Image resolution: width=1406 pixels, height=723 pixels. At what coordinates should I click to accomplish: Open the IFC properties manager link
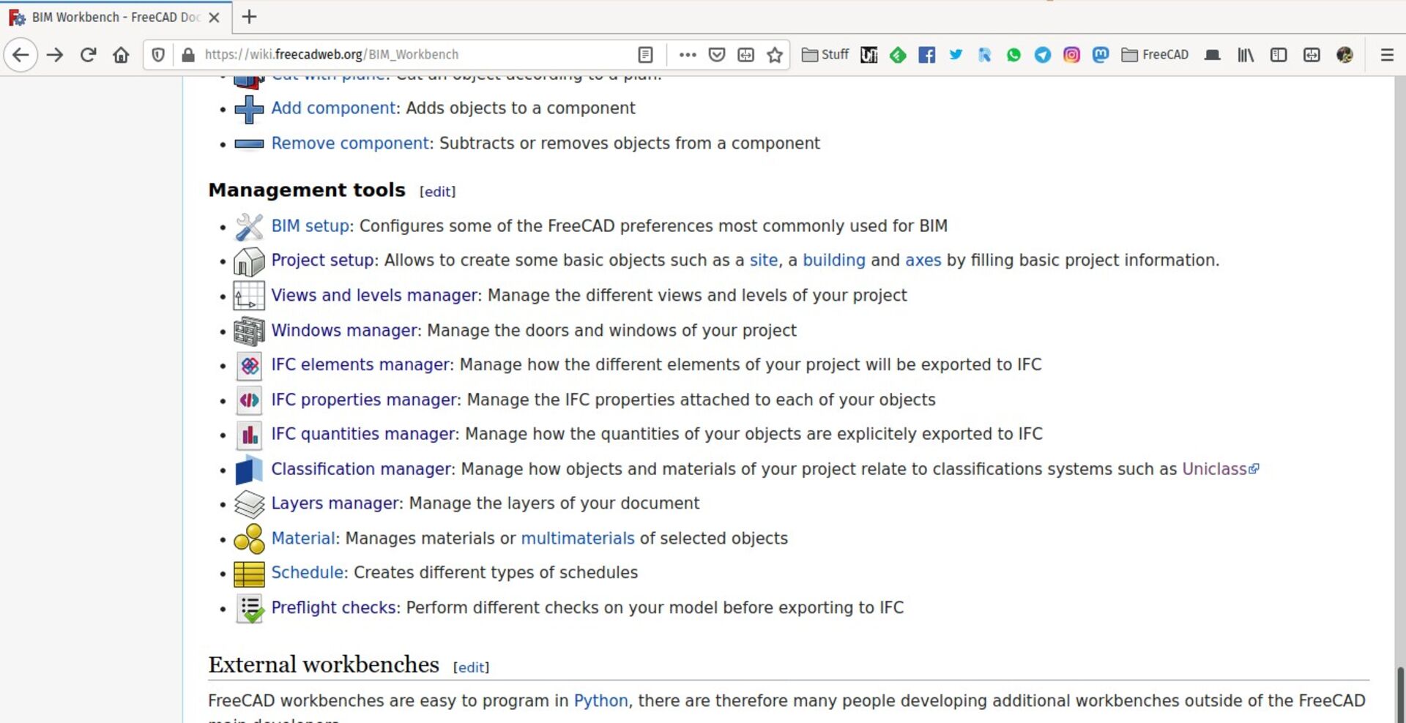[364, 400]
